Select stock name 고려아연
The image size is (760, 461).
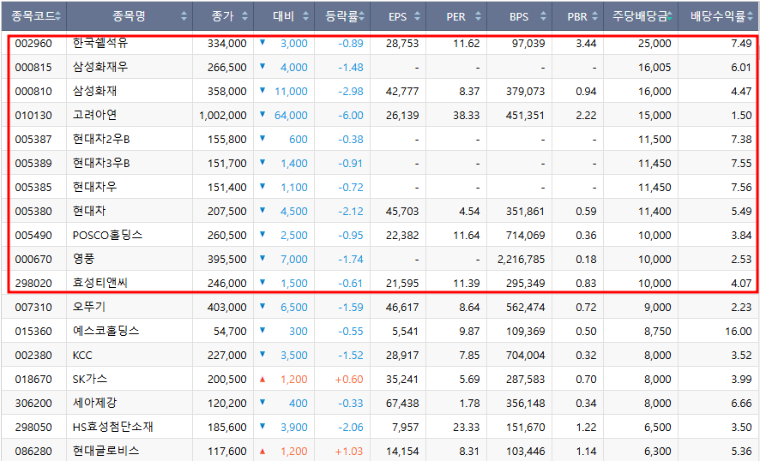pyautogui.click(x=94, y=115)
